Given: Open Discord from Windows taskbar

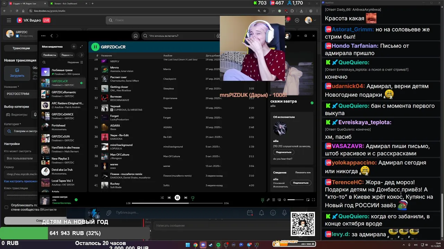Looking at the screenshot, I should pyautogui.click(x=203, y=245).
